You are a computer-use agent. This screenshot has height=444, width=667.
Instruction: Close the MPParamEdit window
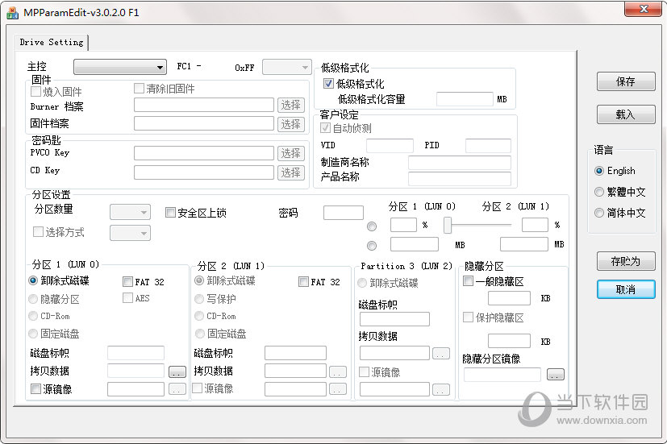pos(643,9)
